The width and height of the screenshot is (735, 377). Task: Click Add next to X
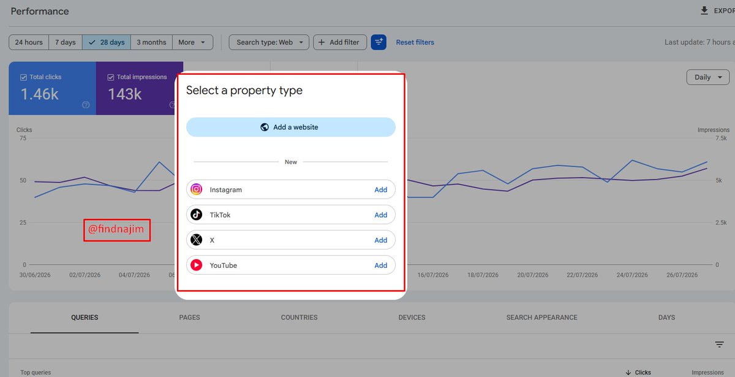[381, 240]
